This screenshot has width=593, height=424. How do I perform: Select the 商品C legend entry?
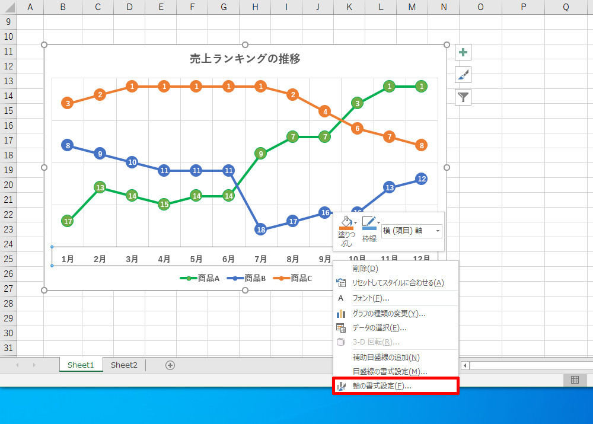click(293, 278)
